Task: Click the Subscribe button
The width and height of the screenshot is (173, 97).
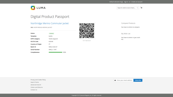Action: 138,80
